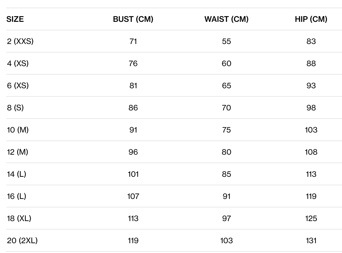Image resolution: width=342 pixels, height=253 pixels.
Task: Click bust value 107 in 16 (L) row
Action: pyautogui.click(x=133, y=196)
